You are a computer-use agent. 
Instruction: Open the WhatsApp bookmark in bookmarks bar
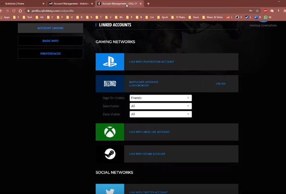pos(268,17)
